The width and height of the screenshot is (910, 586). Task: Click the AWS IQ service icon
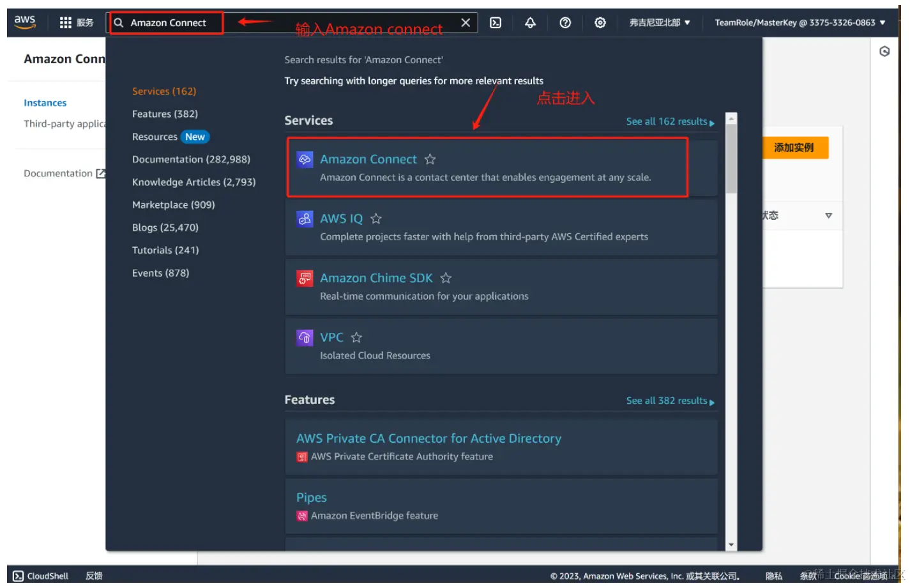pos(305,219)
